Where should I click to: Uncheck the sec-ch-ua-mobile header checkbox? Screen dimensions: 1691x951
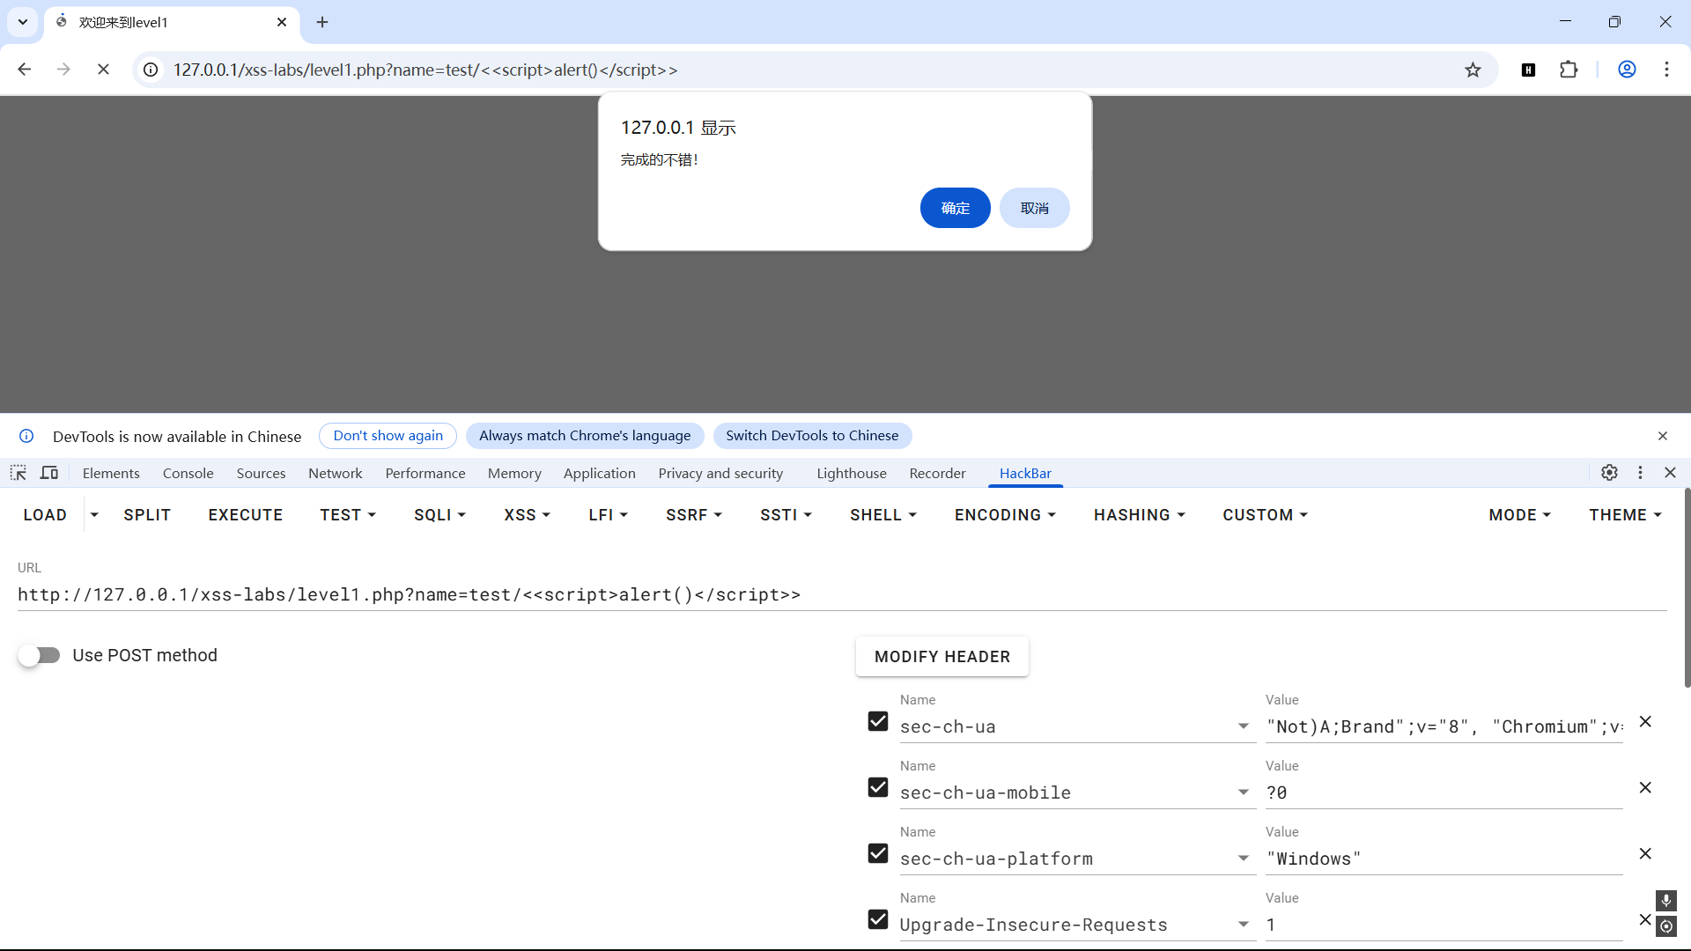(x=878, y=787)
